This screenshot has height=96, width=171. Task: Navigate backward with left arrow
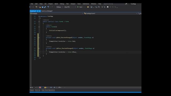[51, 87]
